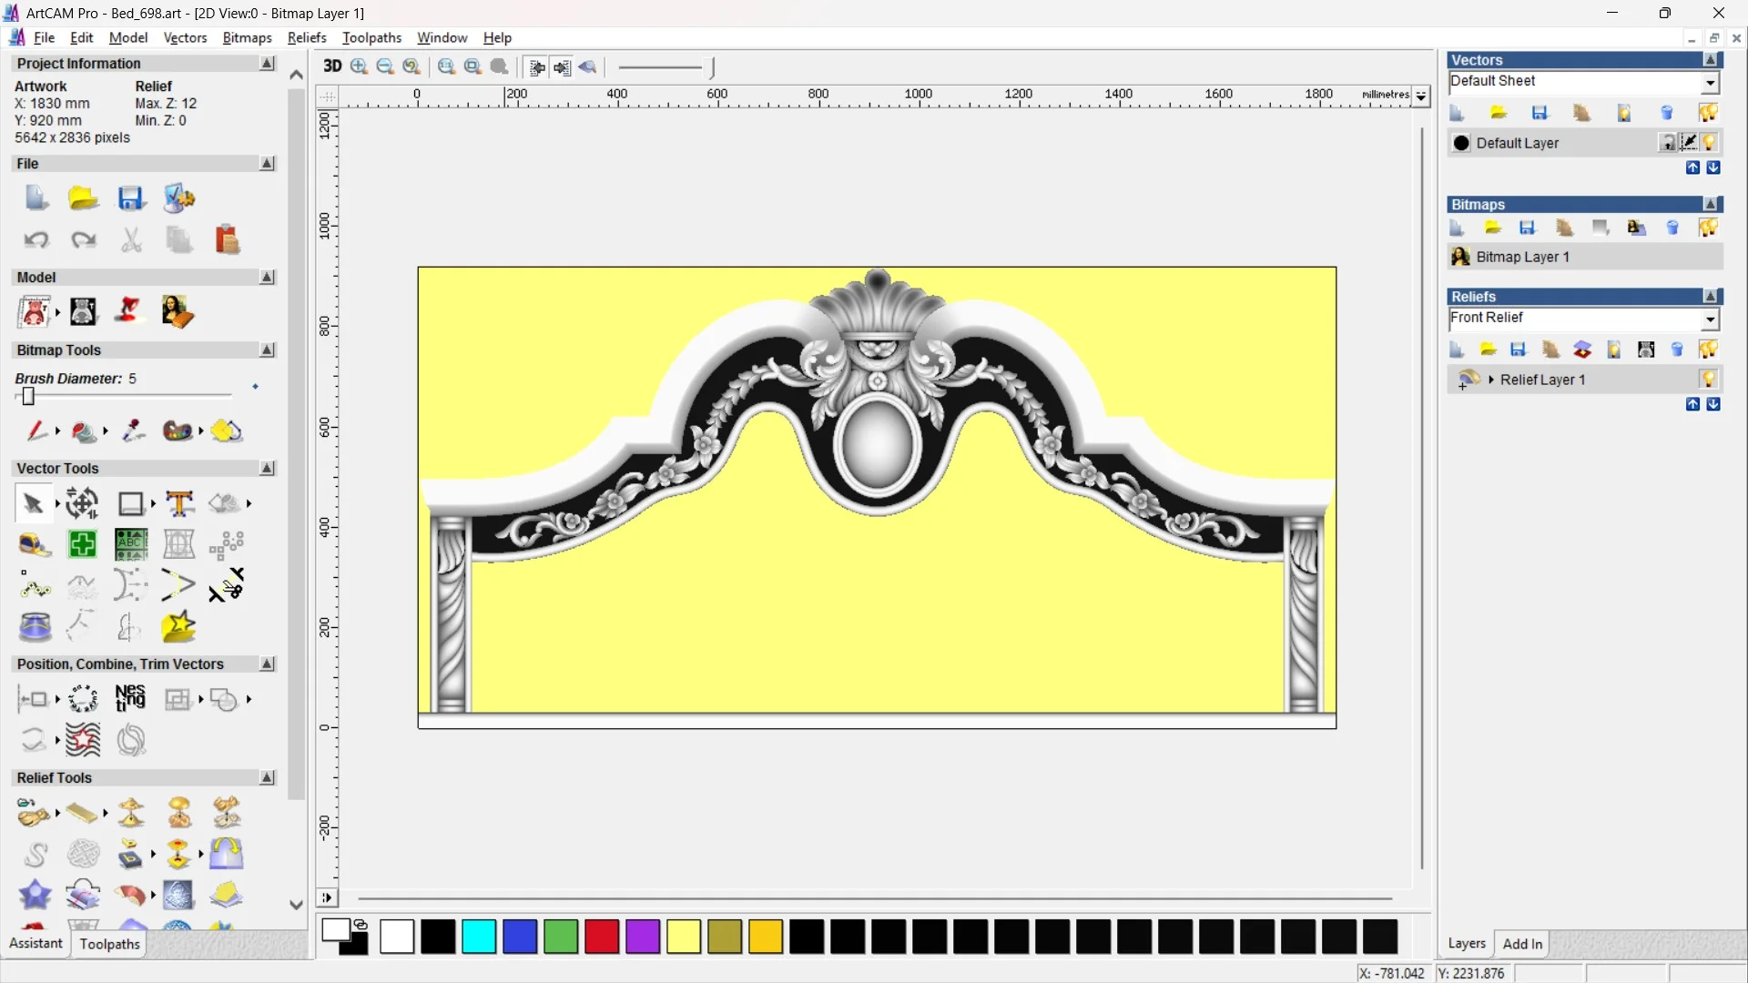Viewport: 1748px width, 983px height.
Task: Select the red color swatch
Action: pyautogui.click(x=602, y=937)
